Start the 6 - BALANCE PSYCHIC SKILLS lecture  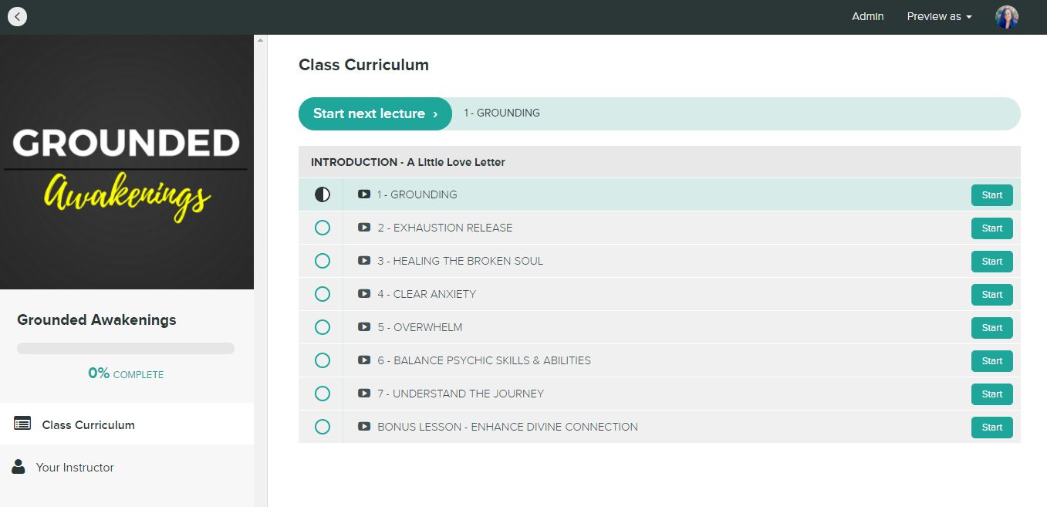(991, 361)
